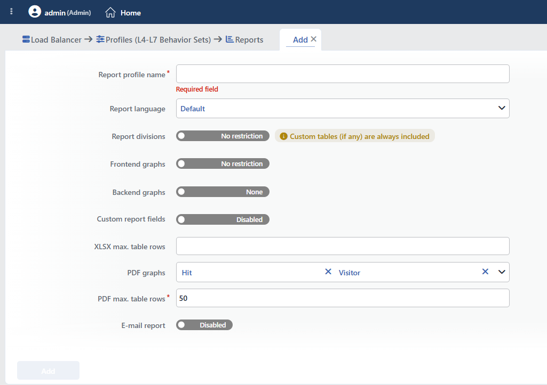
Task: Remove the Visitor PDF graph entry
Action: pos(485,272)
